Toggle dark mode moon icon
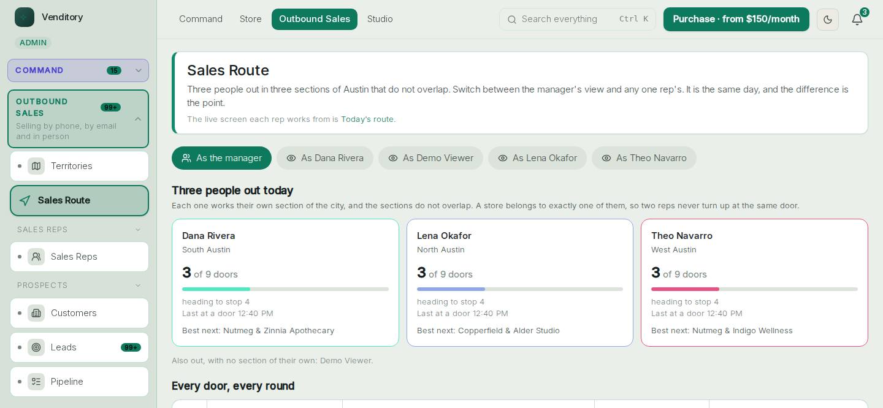The width and height of the screenshot is (883, 408). [828, 20]
